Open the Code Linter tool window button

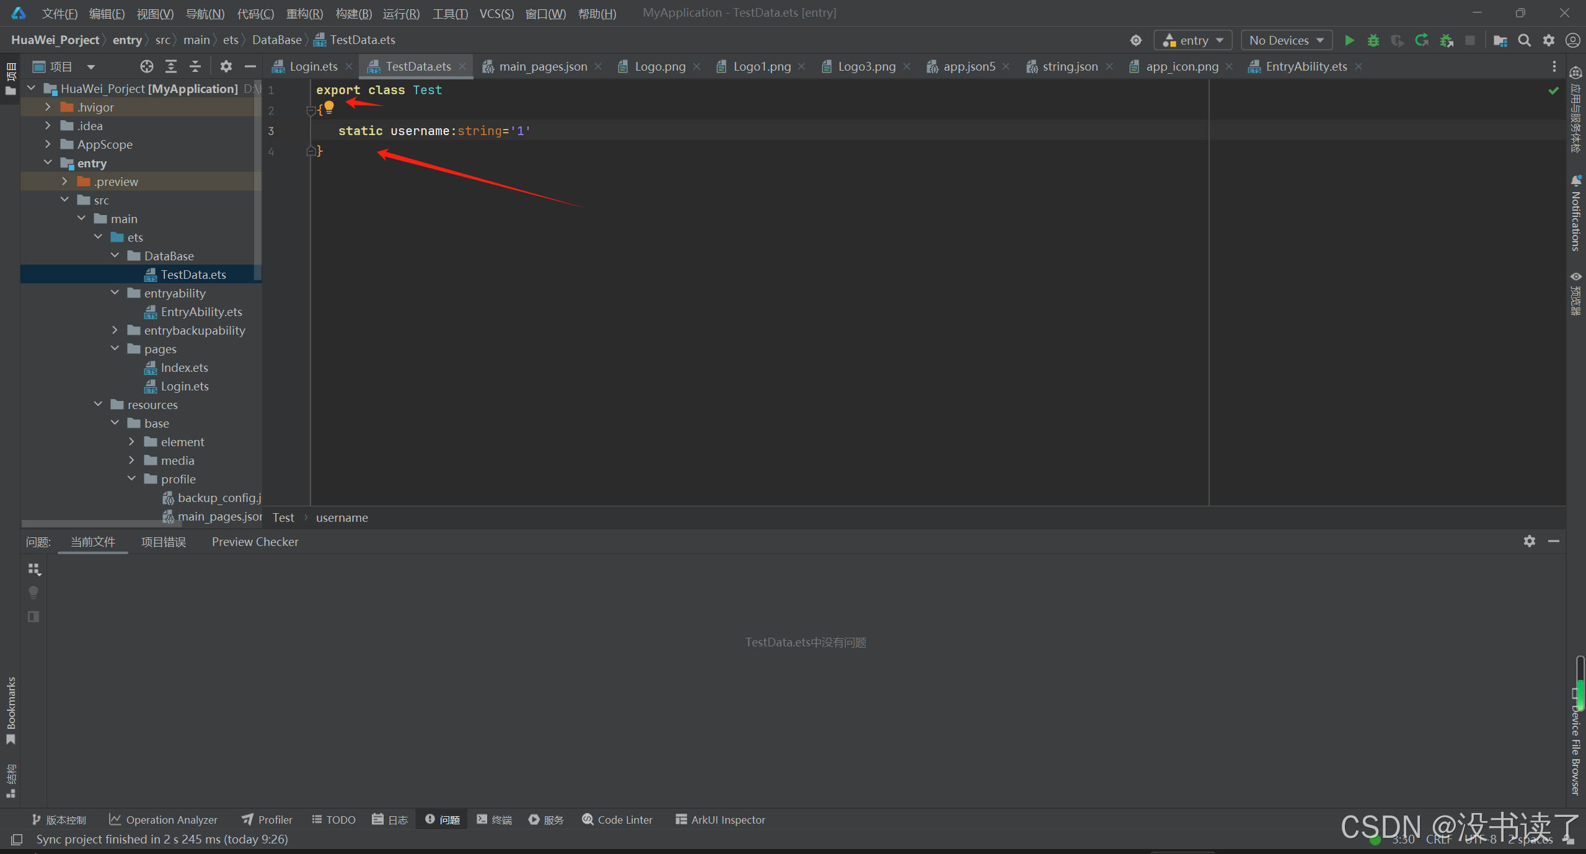click(617, 819)
